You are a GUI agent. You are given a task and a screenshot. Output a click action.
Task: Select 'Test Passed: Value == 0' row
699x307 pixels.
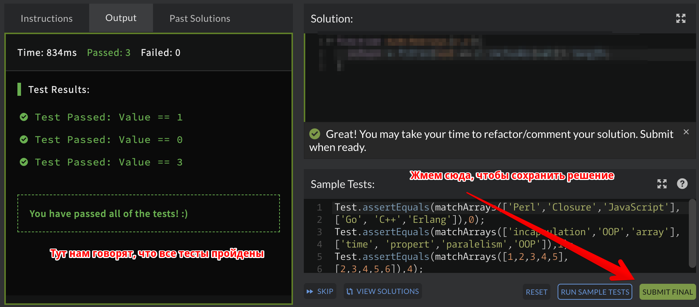pyautogui.click(x=101, y=140)
